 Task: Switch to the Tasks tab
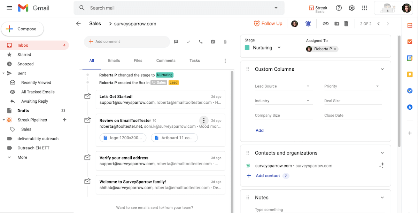coord(195,61)
